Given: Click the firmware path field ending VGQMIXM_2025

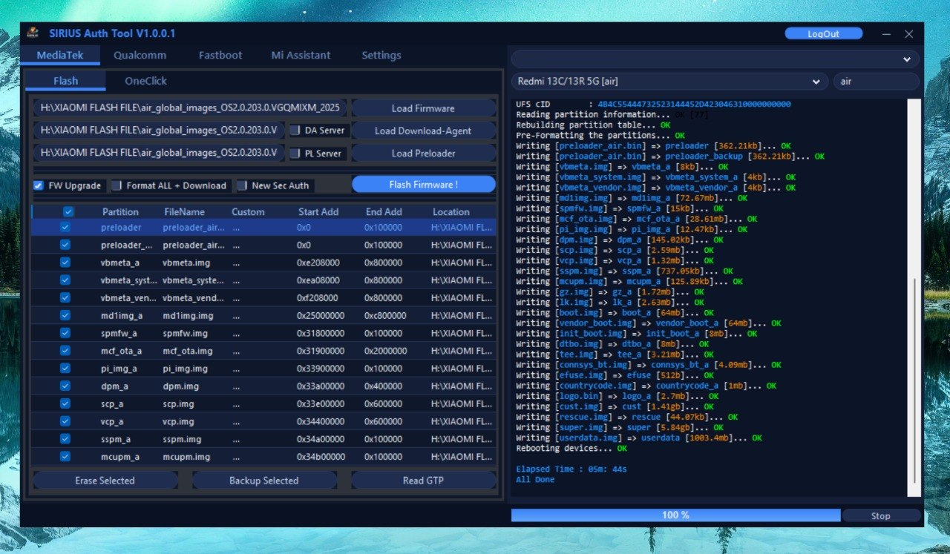Looking at the screenshot, I should 189,108.
